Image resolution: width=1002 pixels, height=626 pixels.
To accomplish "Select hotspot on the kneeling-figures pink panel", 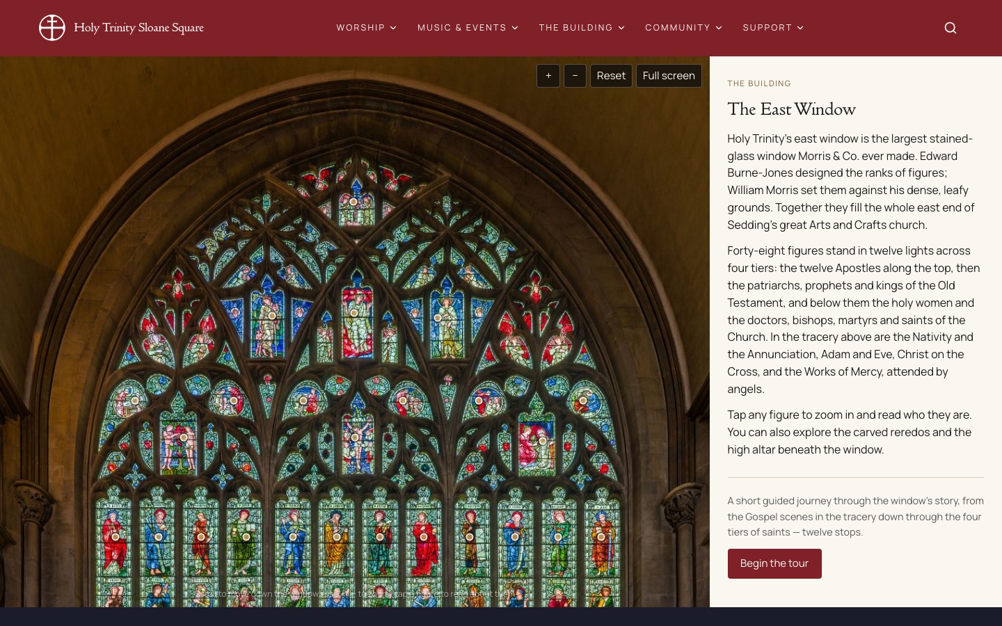I will [543, 440].
